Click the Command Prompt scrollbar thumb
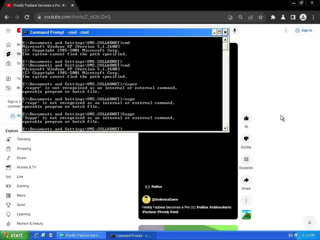Image resolution: width=320 pixels, height=240 pixels. (225, 47)
